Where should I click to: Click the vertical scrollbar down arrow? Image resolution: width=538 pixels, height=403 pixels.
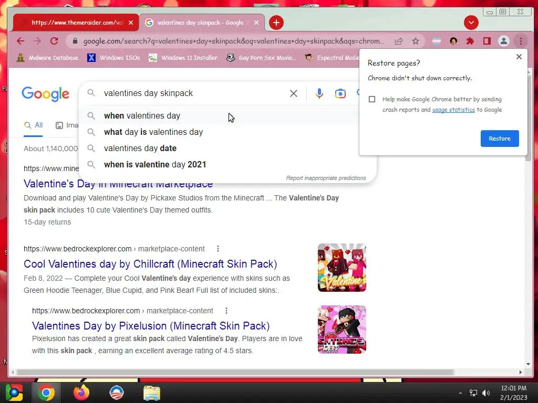[527, 364]
